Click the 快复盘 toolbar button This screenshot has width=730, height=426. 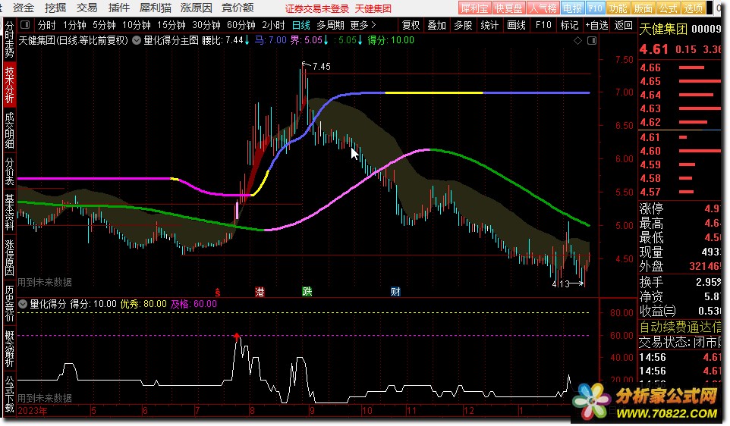click(509, 8)
